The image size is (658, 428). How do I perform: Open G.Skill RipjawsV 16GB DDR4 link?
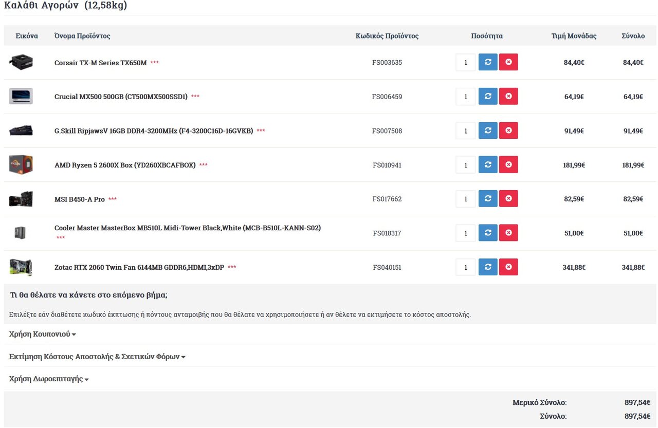(x=154, y=131)
